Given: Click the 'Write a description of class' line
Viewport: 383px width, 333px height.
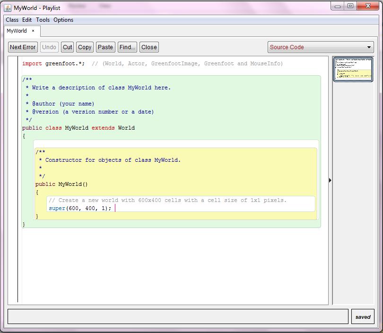Looking at the screenshot, I should (x=98, y=88).
